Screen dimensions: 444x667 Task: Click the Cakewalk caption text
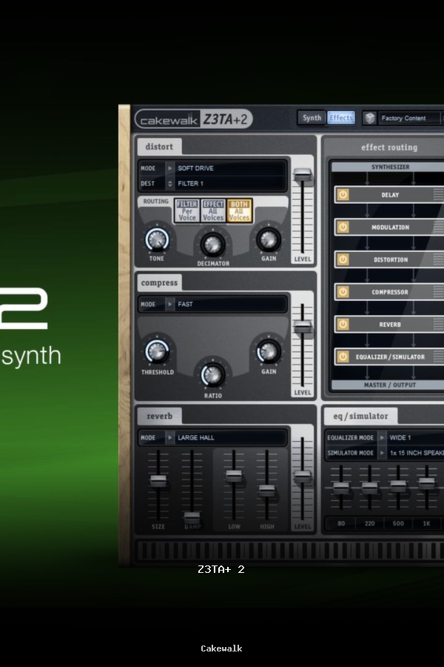[221, 648]
